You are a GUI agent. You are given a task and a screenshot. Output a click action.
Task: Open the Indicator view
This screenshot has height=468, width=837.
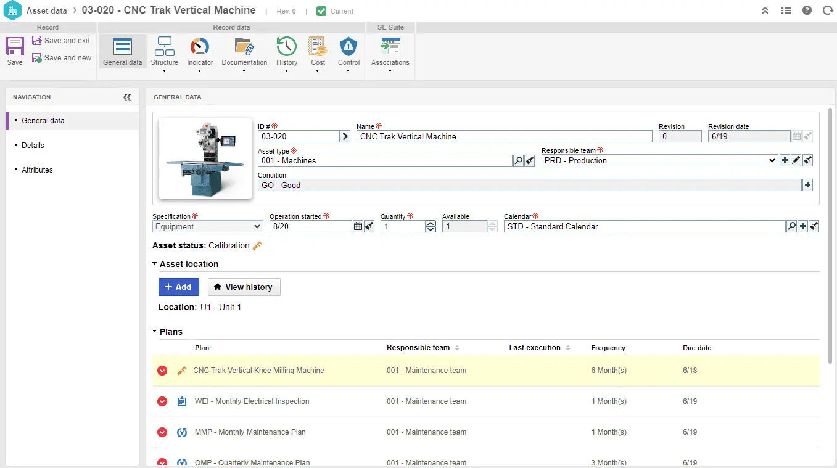(199, 53)
